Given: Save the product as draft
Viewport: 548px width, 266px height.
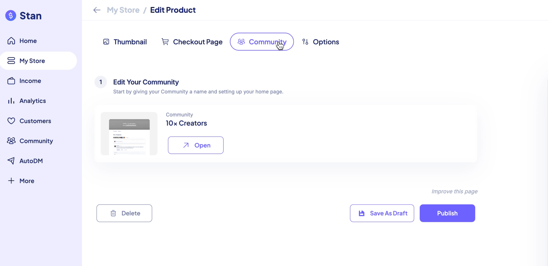Looking at the screenshot, I should (x=382, y=213).
